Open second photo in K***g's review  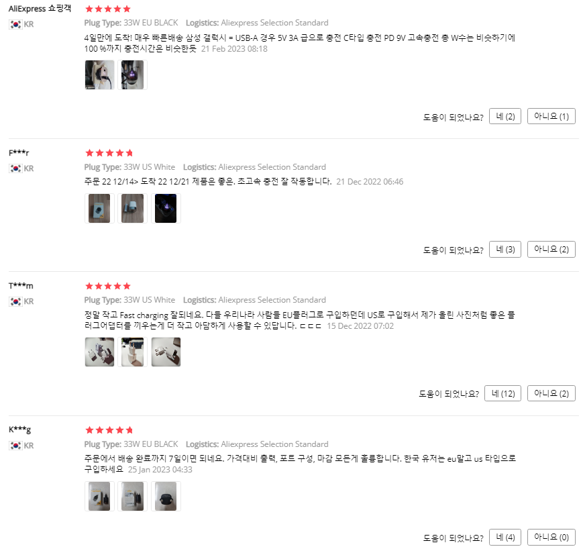coord(132,496)
